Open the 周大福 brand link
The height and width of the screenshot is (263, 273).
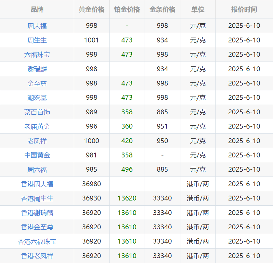pyautogui.click(x=37, y=26)
